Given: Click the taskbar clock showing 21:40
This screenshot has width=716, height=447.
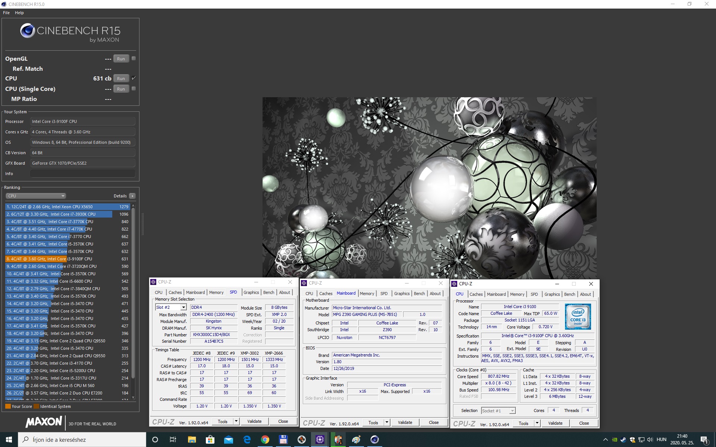Looking at the screenshot, I should (x=682, y=440).
